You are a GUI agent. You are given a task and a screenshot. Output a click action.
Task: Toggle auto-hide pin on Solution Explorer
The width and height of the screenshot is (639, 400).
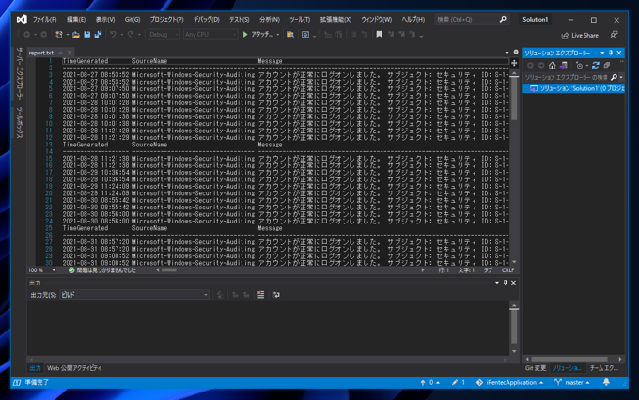(x=611, y=53)
